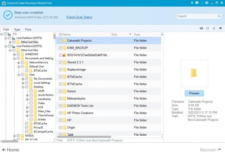Viewport: 225px width, 157px height.
Task: Click the folder preview thumbnail
Action: [194, 73]
